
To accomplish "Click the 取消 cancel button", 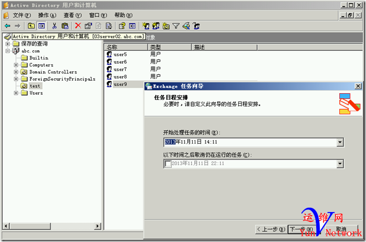I will pyautogui.click(x=341, y=229).
